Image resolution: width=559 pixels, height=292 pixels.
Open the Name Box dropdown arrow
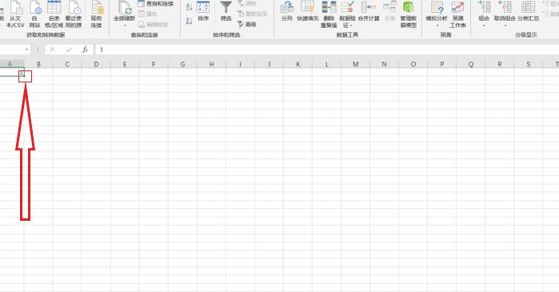pyautogui.click(x=27, y=50)
